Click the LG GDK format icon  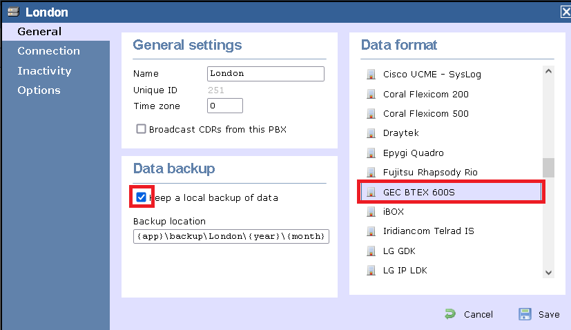tap(371, 251)
